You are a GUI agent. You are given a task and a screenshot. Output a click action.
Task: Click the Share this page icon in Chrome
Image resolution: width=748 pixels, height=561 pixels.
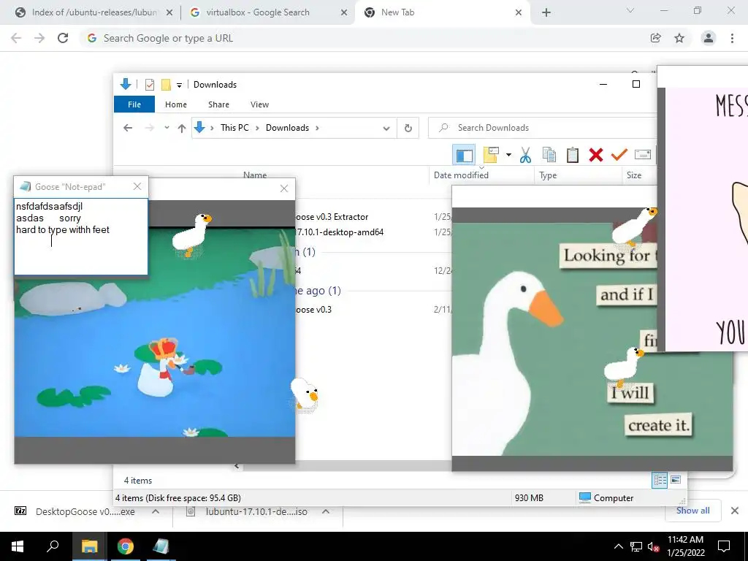pos(656,38)
